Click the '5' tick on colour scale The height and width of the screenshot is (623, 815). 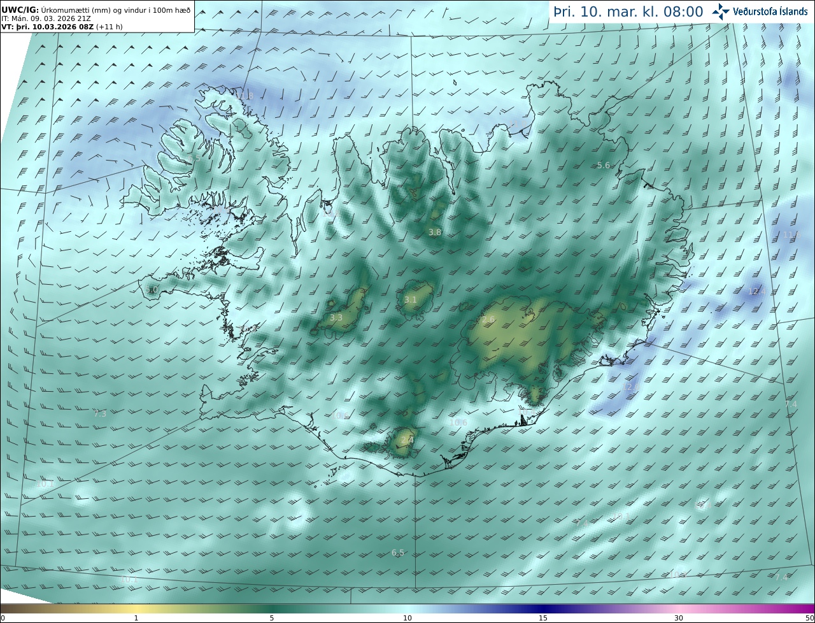click(272, 618)
